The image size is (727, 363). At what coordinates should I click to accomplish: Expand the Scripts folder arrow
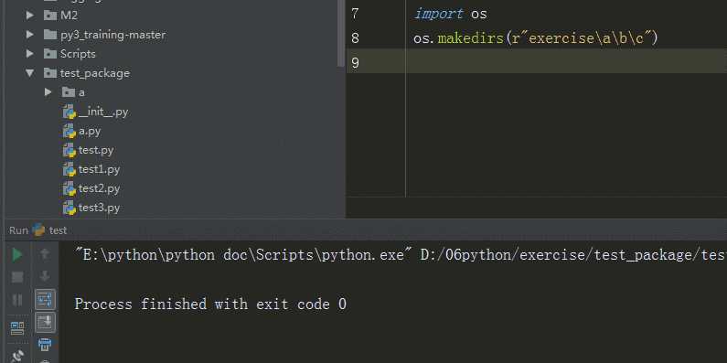click(30, 54)
